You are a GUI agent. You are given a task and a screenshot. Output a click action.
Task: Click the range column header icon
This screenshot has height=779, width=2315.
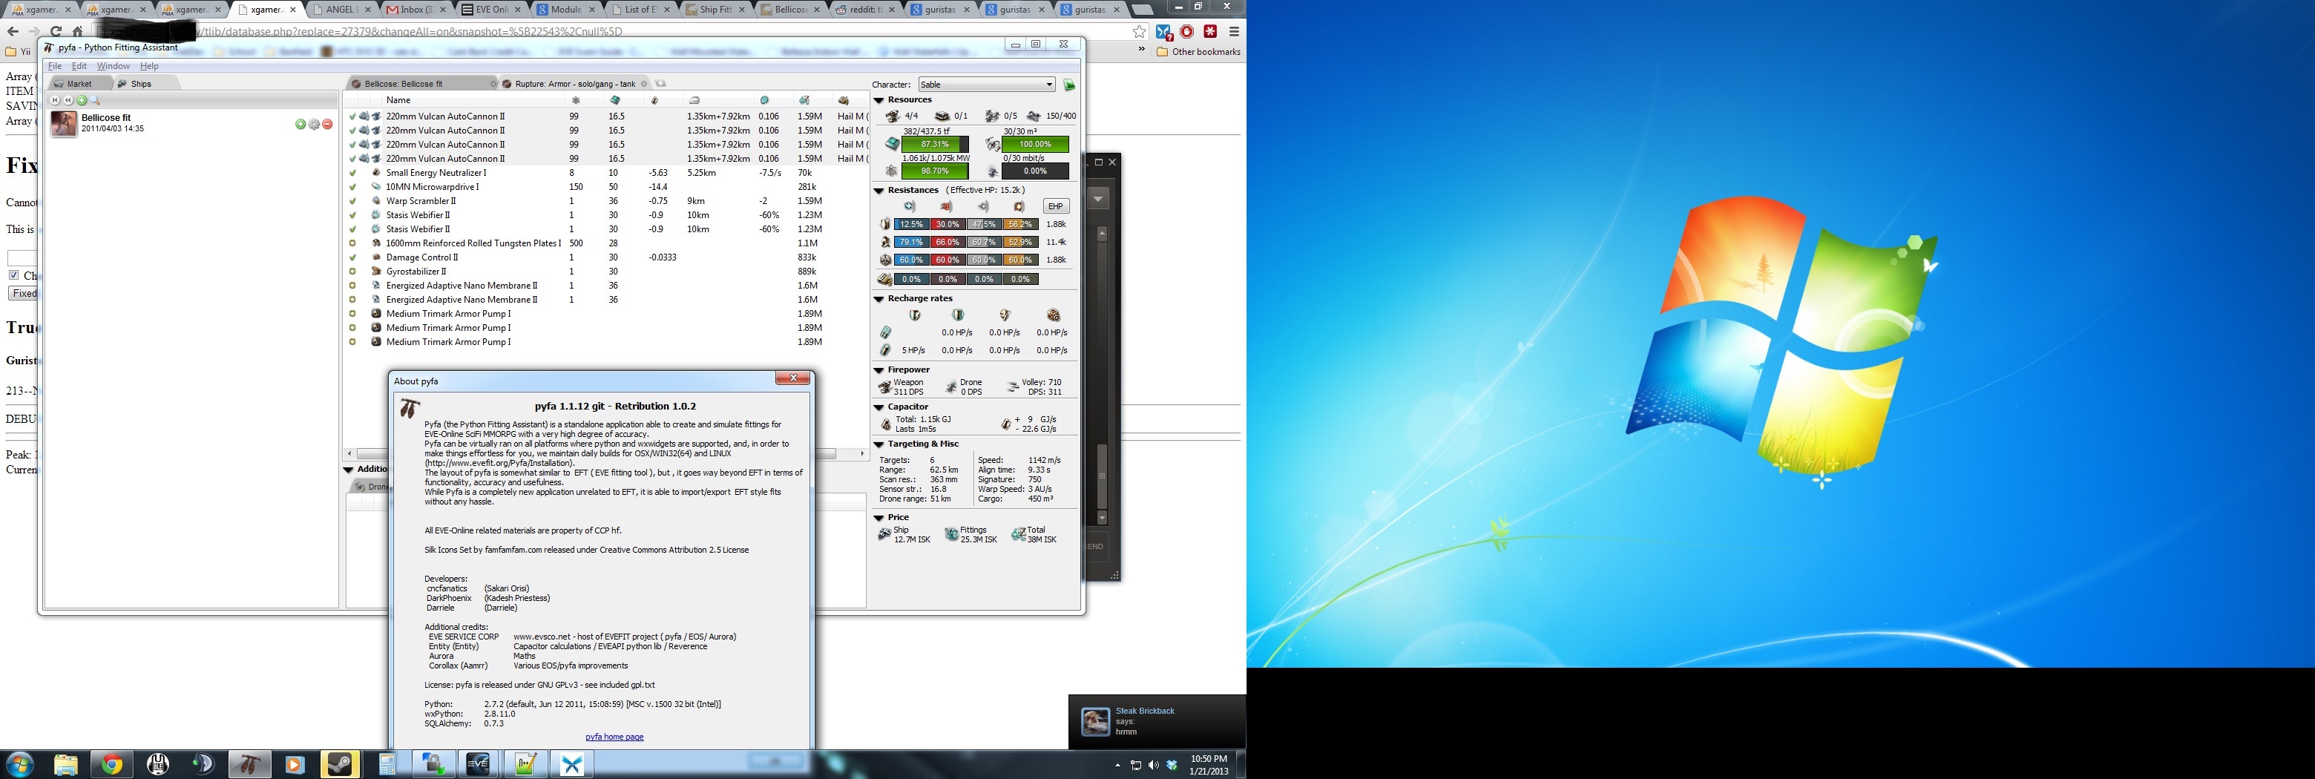pyautogui.click(x=694, y=101)
